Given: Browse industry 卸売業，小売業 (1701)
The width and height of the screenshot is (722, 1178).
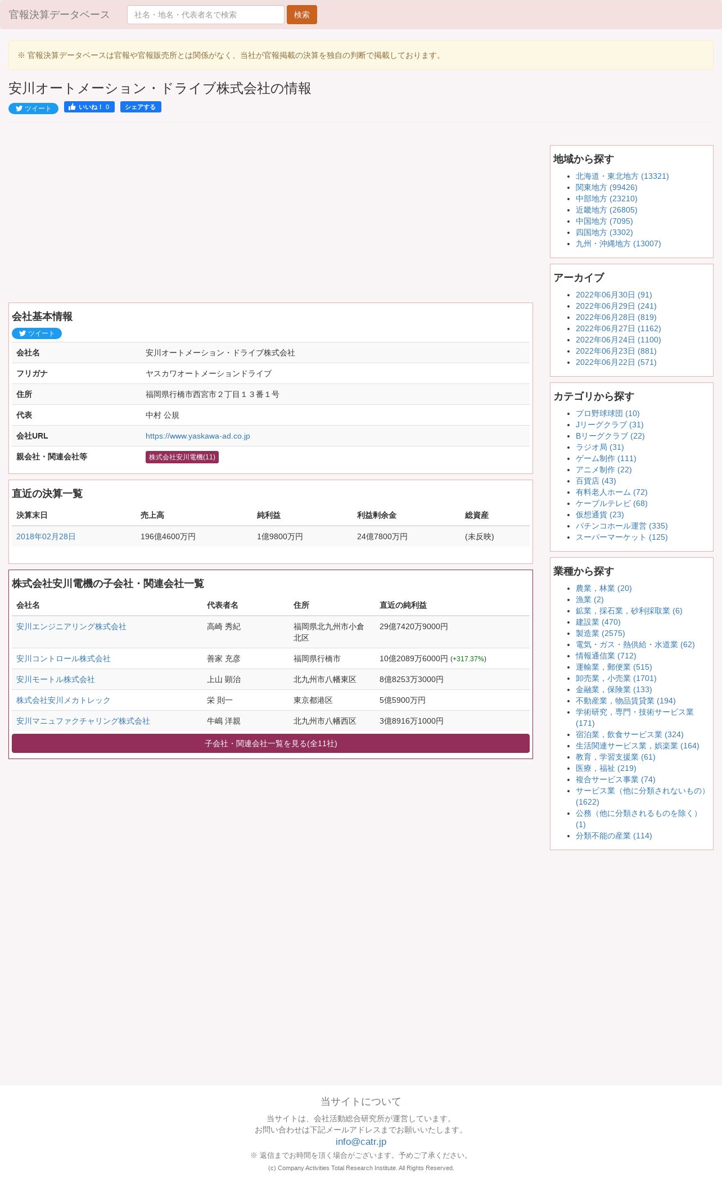Looking at the screenshot, I should pos(616,678).
